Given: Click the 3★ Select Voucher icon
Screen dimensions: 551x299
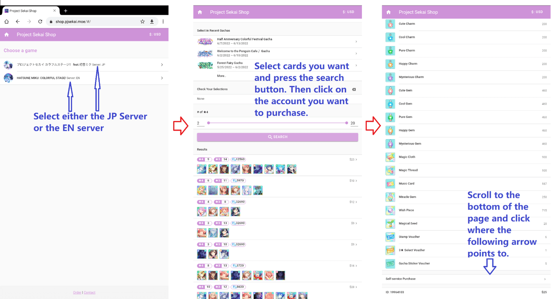Looking at the screenshot, I should [x=390, y=250].
